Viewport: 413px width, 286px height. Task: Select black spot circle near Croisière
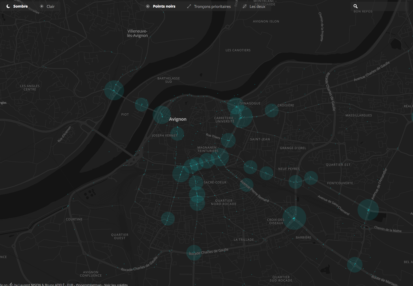click(x=272, y=110)
